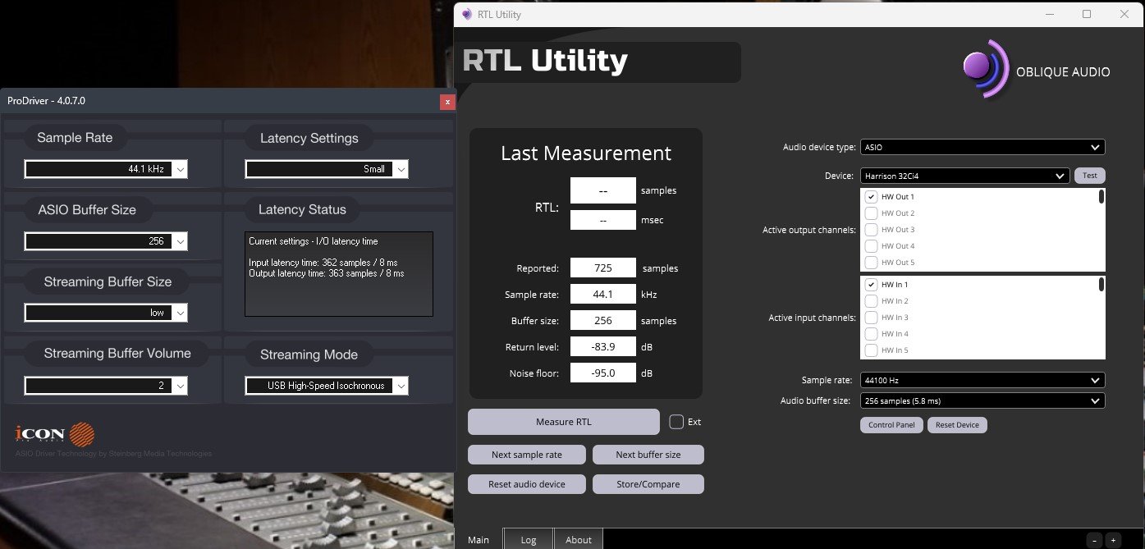Click the 'Last Measurement' heading
1145x549 pixels.
pos(586,153)
